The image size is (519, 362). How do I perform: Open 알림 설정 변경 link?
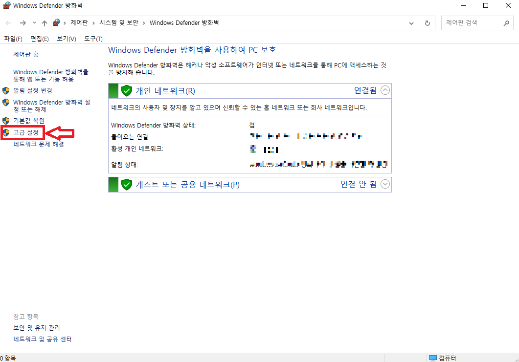(x=33, y=90)
